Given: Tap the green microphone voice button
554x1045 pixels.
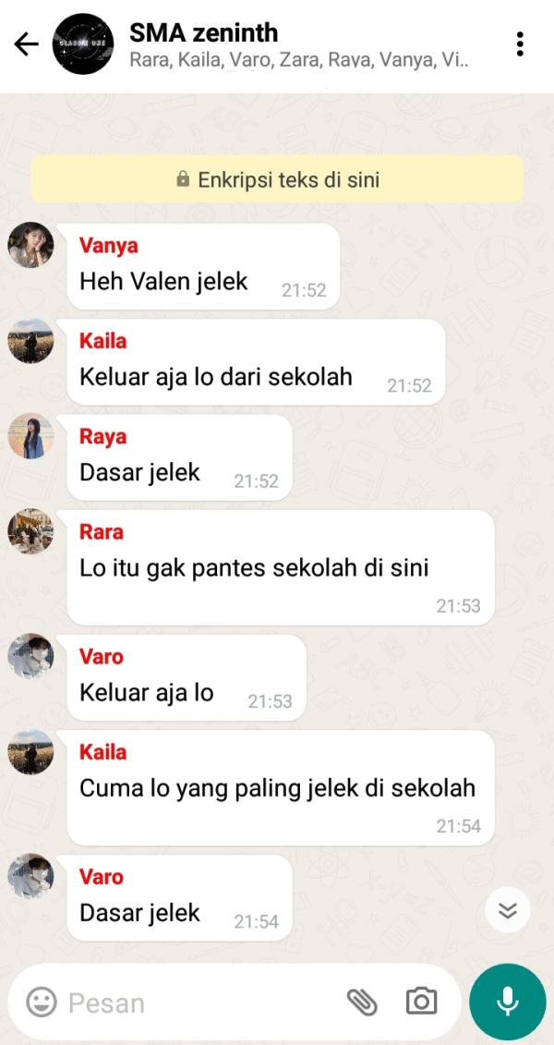Looking at the screenshot, I should 508,1002.
